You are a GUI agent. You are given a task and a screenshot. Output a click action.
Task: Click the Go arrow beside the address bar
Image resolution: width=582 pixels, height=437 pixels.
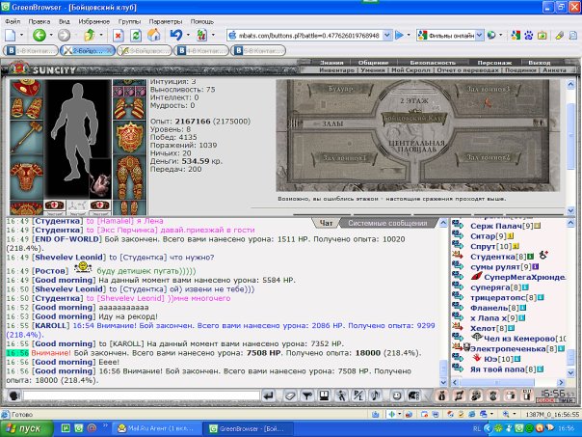point(399,36)
